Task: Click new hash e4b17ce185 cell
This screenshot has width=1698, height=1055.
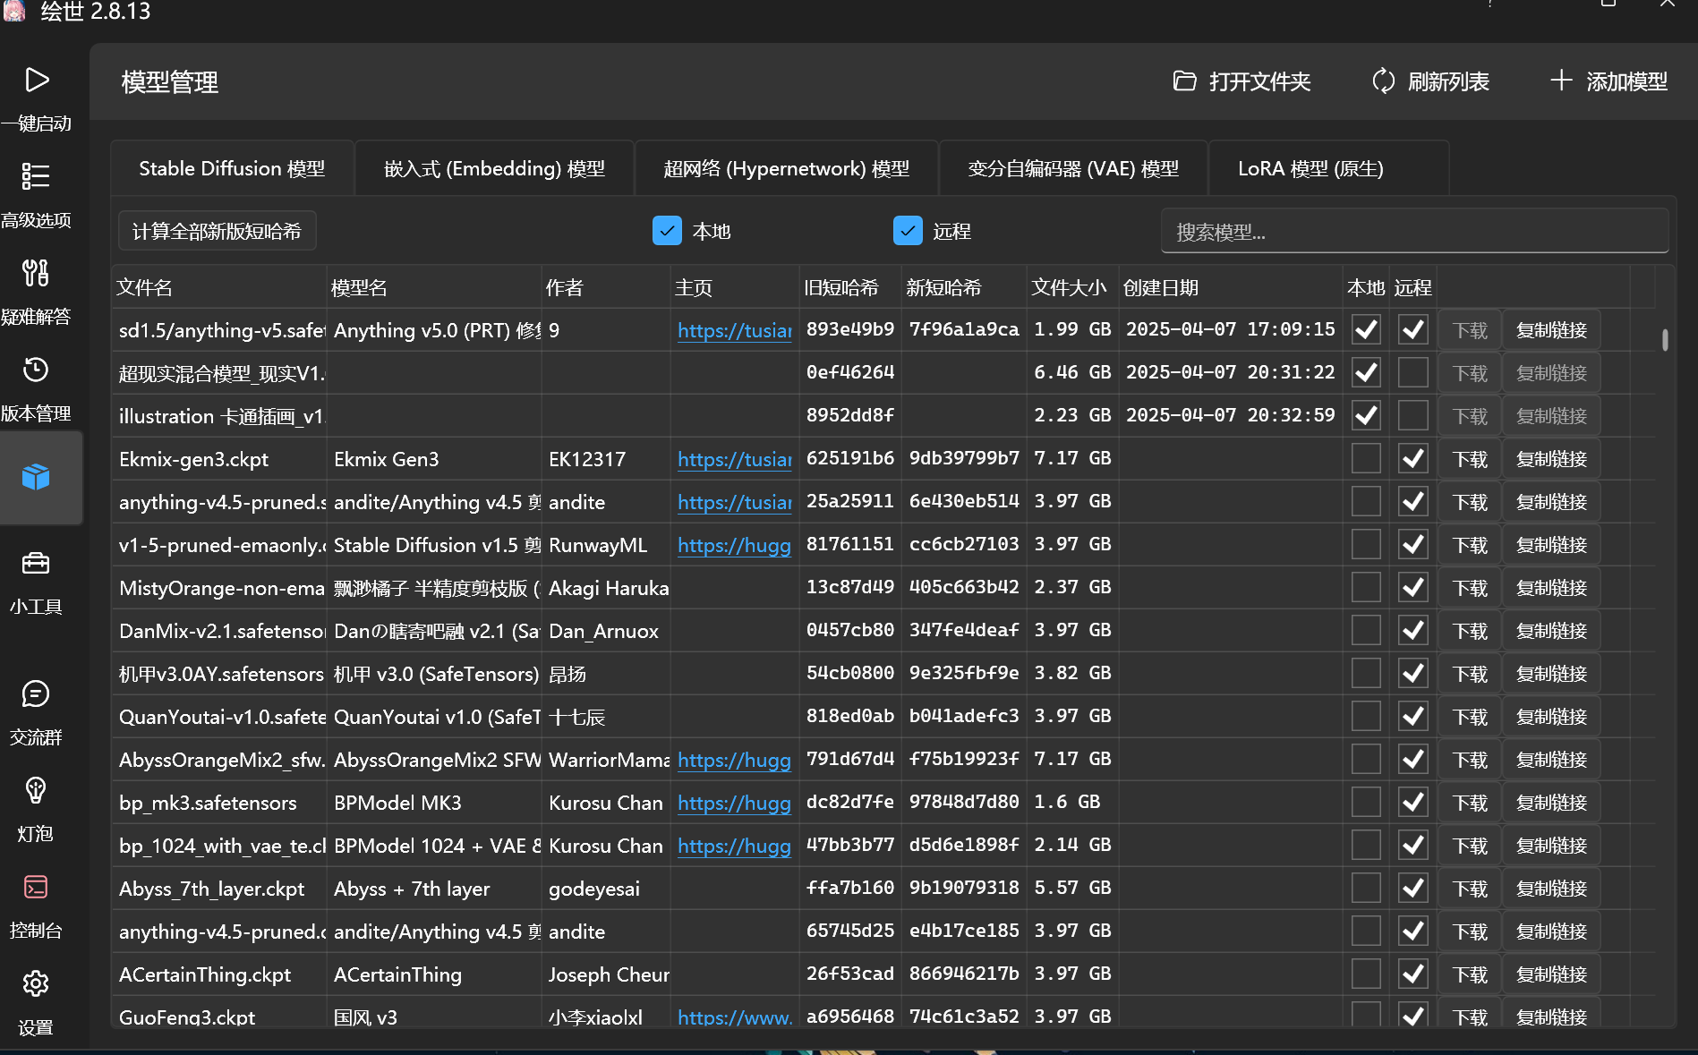Action: tap(964, 931)
